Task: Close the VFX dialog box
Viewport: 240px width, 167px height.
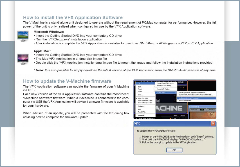Action: [x=213, y=123]
